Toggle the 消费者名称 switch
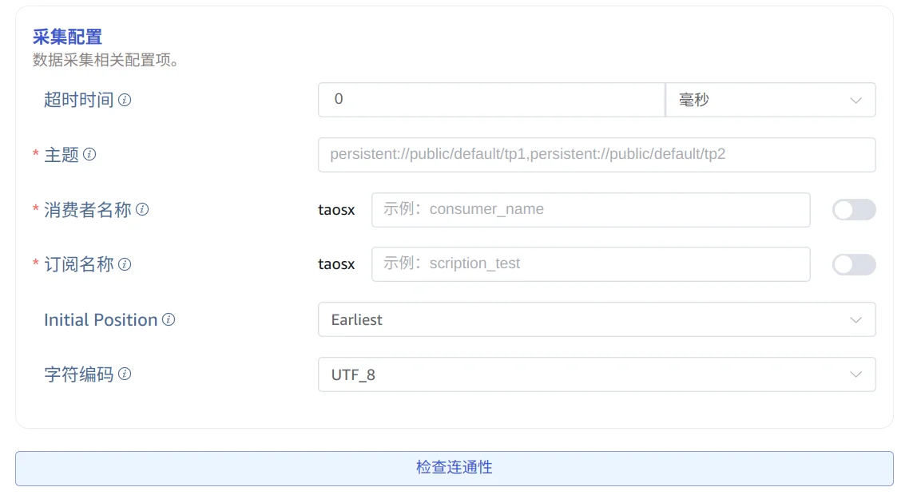Screen dimensions: 913x495 coord(854,210)
